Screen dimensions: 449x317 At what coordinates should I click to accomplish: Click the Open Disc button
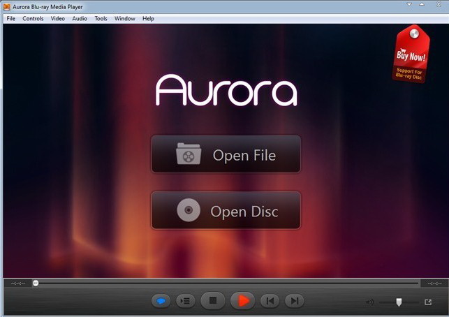tap(226, 210)
